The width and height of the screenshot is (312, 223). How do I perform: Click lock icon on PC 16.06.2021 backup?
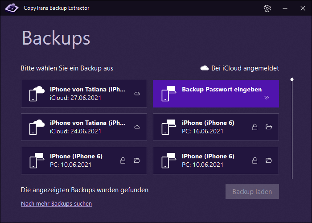click(255, 127)
